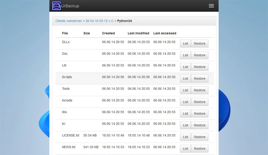The image size is (268, 155).
Task: List contents of the Scripts folder
Action: pos(185,78)
